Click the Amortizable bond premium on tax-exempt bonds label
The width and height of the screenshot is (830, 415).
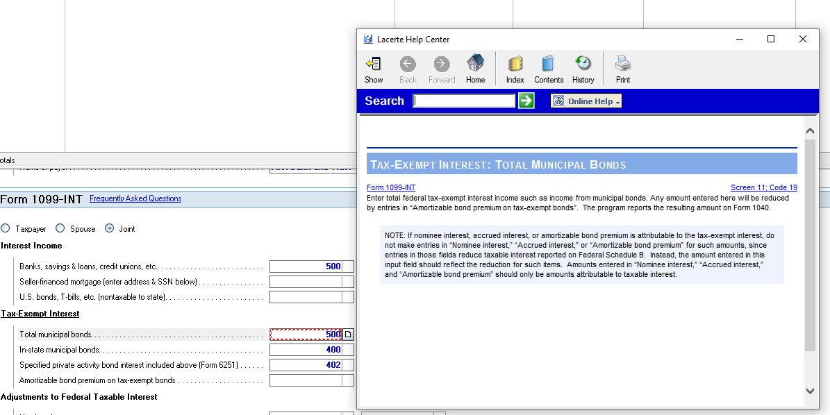97,380
